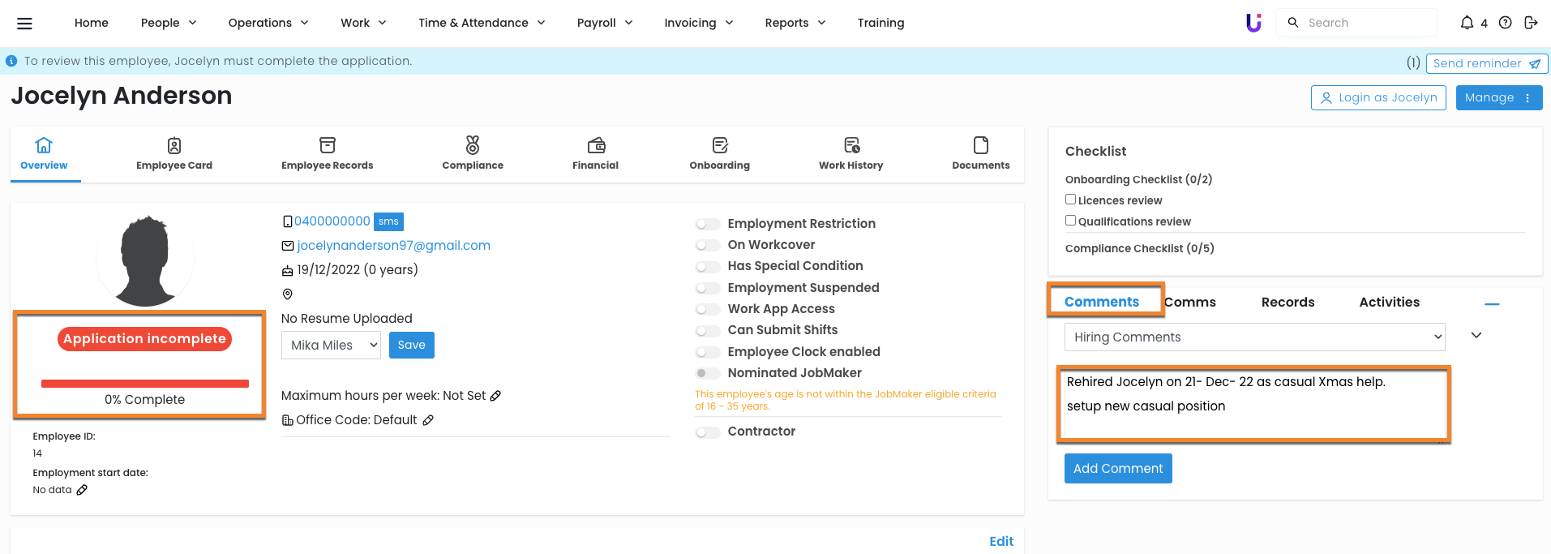
Task: Click the Send reminder button
Action: tap(1486, 63)
